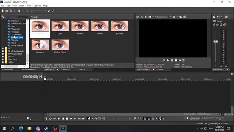Insert a region with the green flags icon
The width and height of the screenshot is (234, 132).
(x=139, y=118)
